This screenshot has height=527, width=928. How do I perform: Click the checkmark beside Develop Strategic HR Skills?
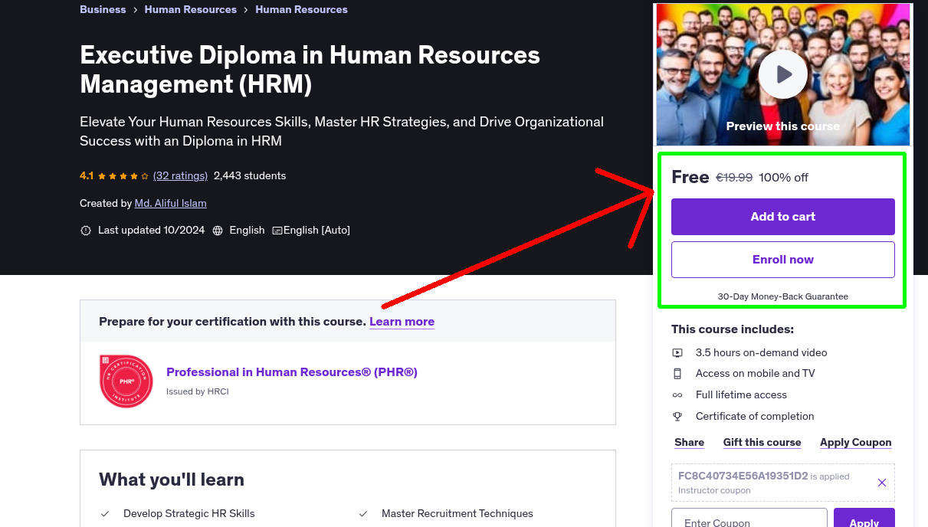105,513
